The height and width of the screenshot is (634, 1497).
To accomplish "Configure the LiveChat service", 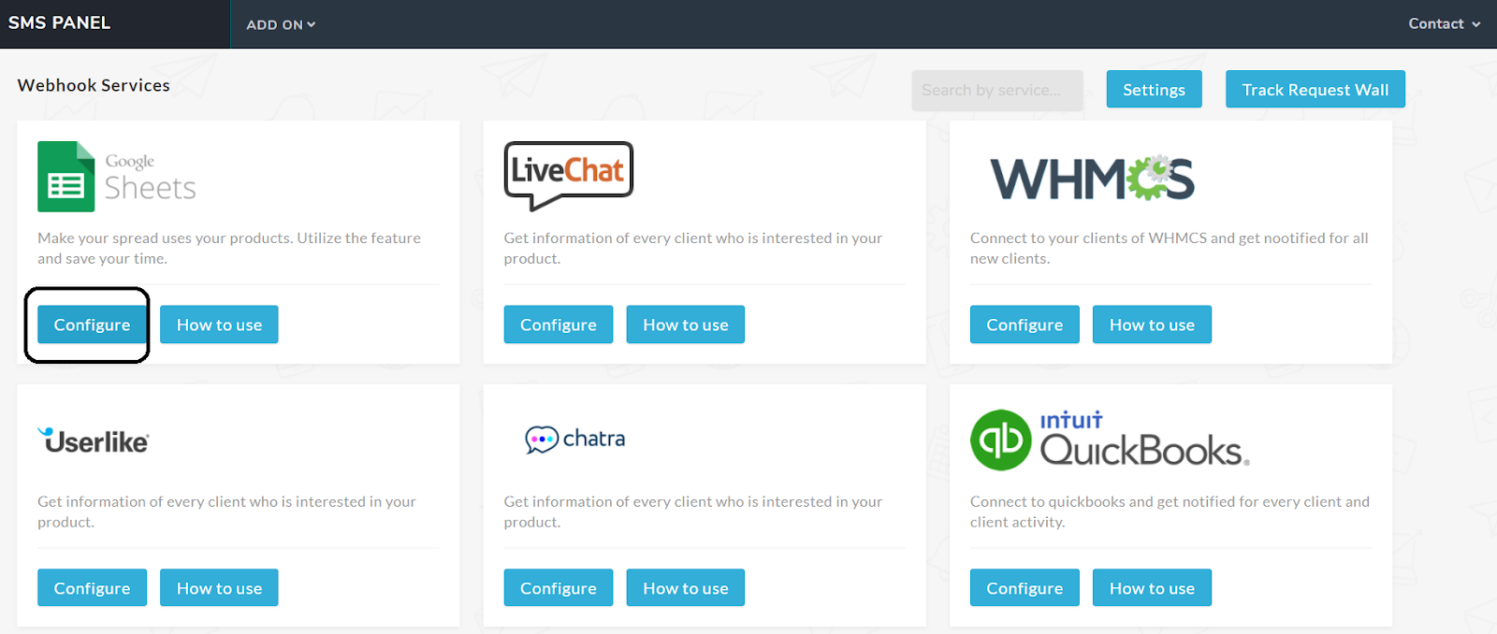I will coord(558,324).
